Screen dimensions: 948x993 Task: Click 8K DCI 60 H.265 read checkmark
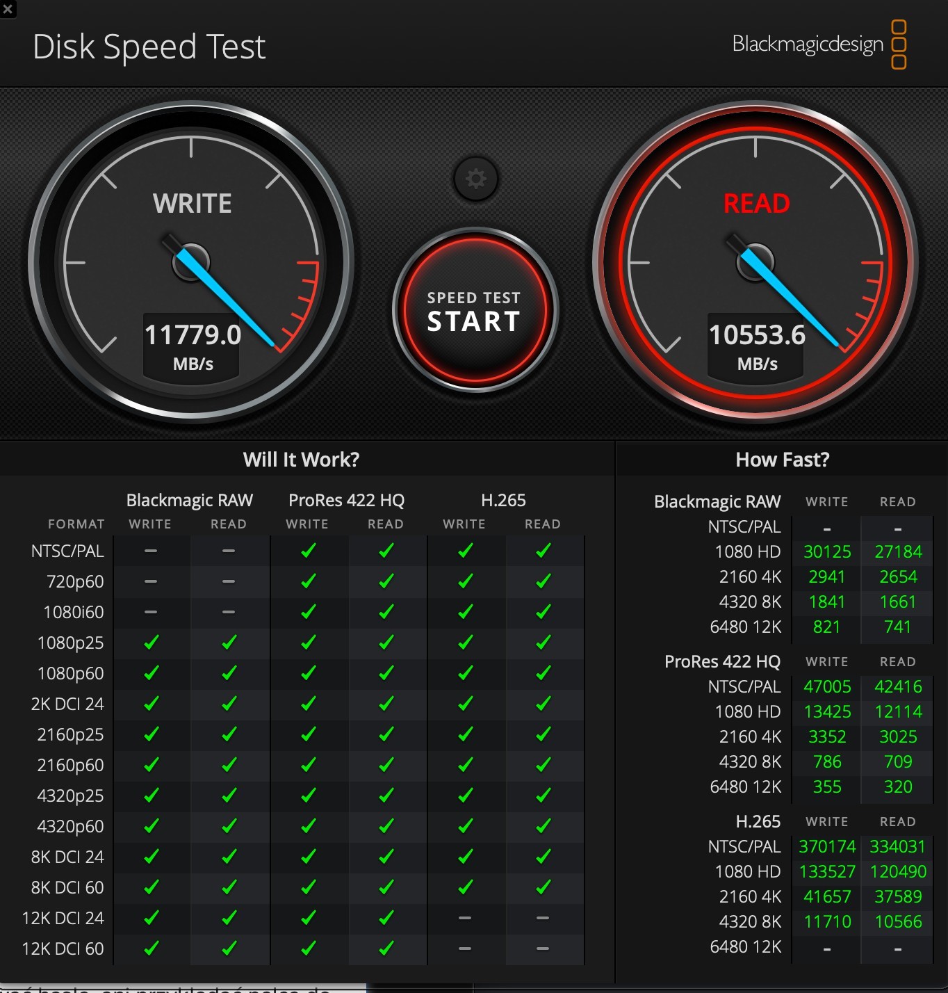tap(543, 887)
